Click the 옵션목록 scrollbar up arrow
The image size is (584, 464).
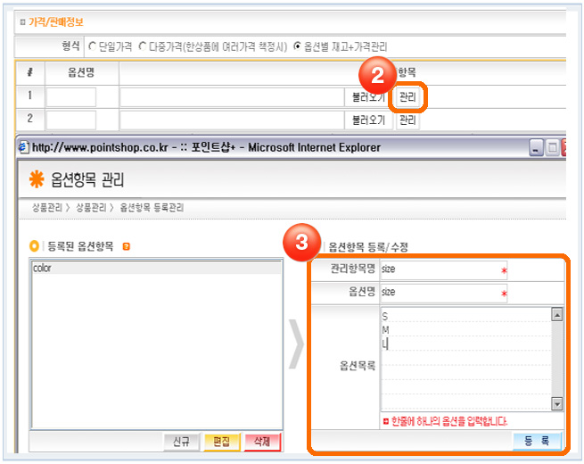(557, 314)
